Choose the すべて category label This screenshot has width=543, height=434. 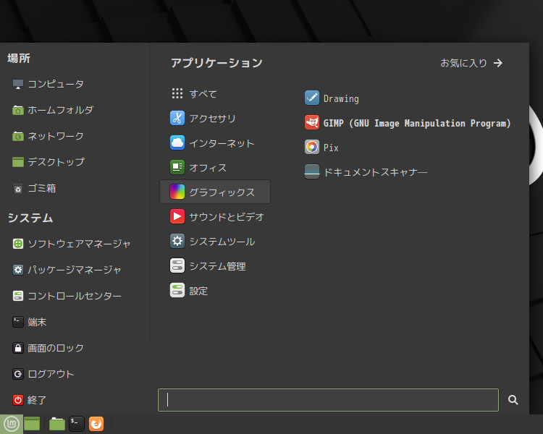203,94
